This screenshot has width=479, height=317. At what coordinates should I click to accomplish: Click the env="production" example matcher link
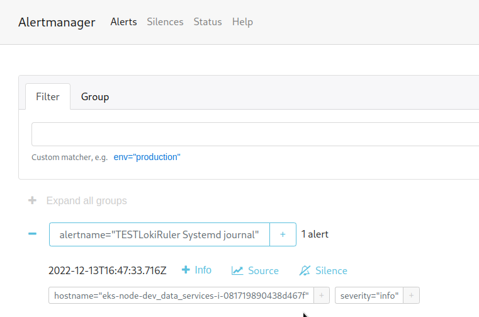(147, 157)
